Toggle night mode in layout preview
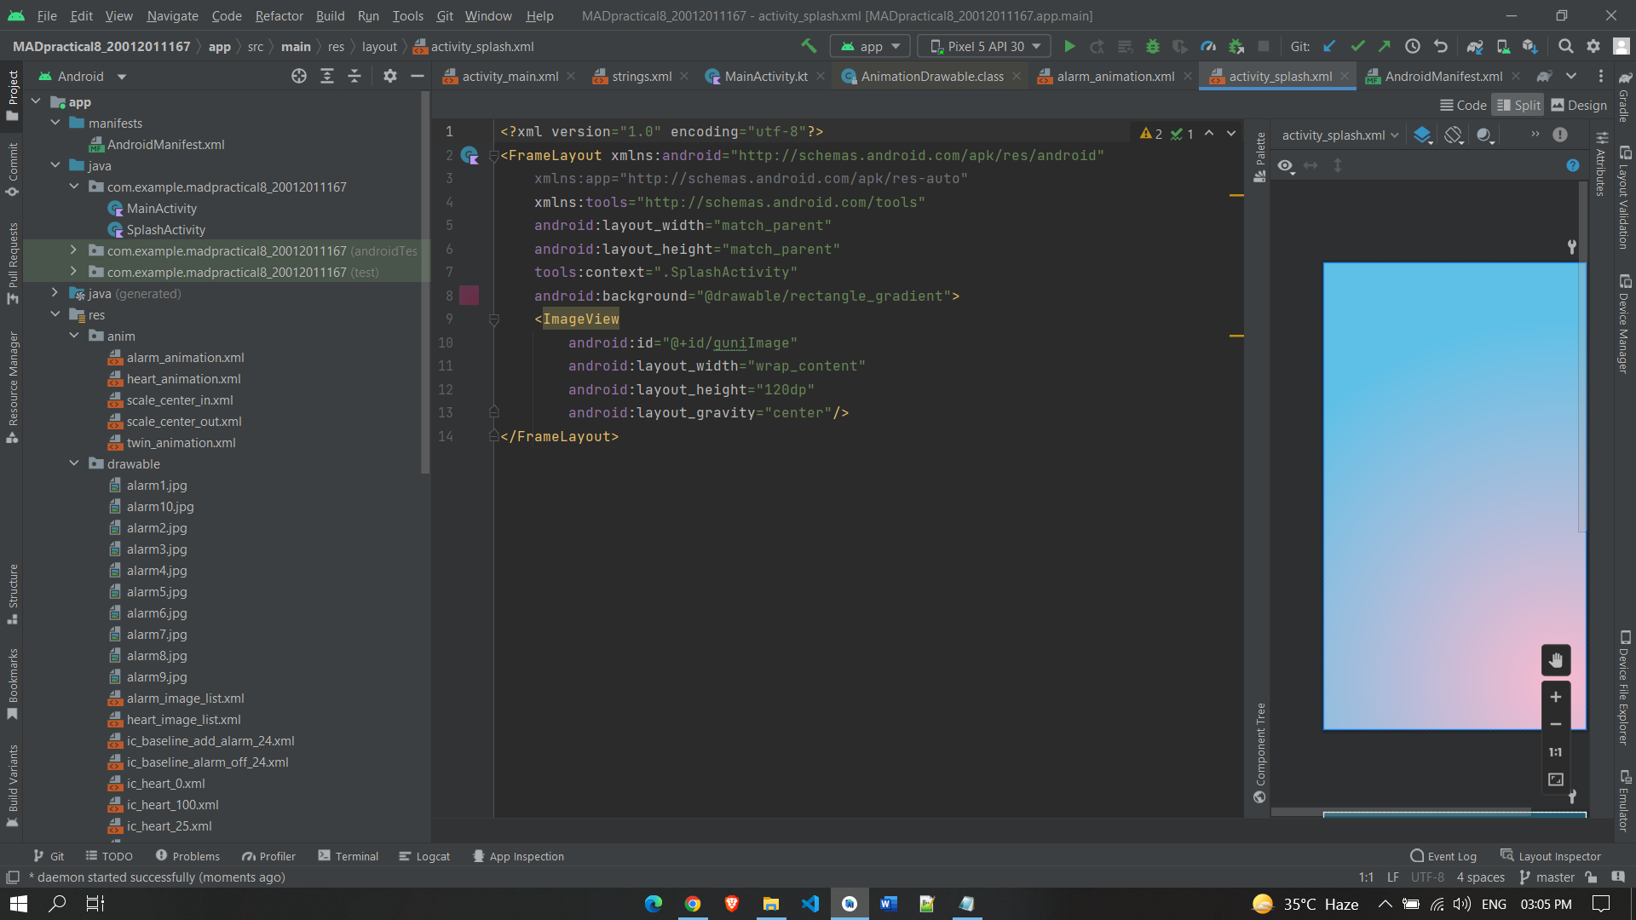 1485,135
